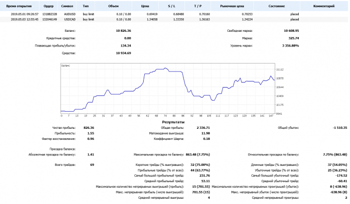
Task: Click the Средства value 10 934.69
Action: tap(123, 53)
